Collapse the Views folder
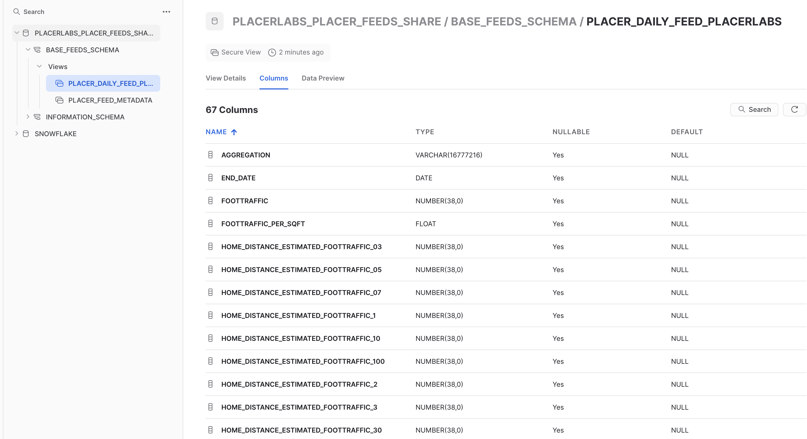 coord(39,67)
